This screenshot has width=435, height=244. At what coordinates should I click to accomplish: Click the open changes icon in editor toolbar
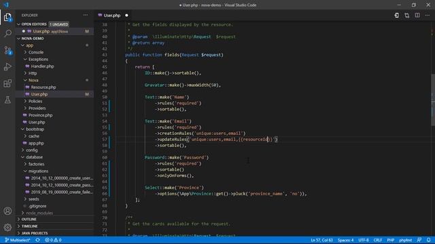(397, 16)
